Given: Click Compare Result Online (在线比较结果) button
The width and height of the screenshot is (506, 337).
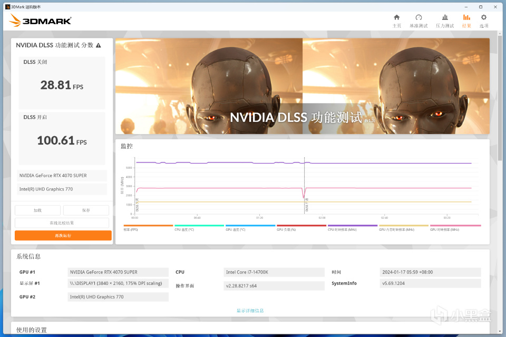Looking at the screenshot, I should [x=62, y=223].
